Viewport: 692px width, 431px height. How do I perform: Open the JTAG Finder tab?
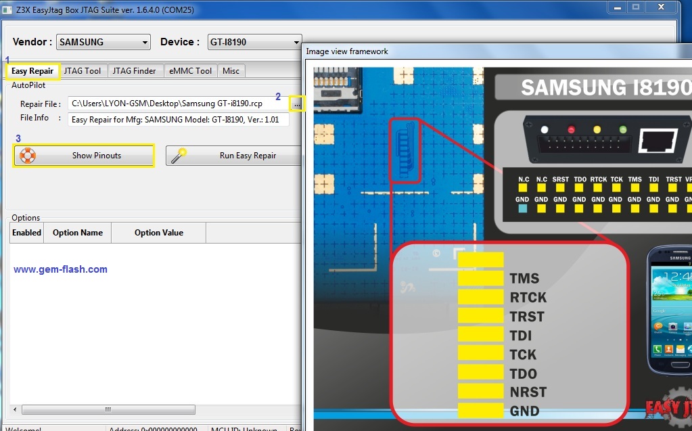(134, 70)
